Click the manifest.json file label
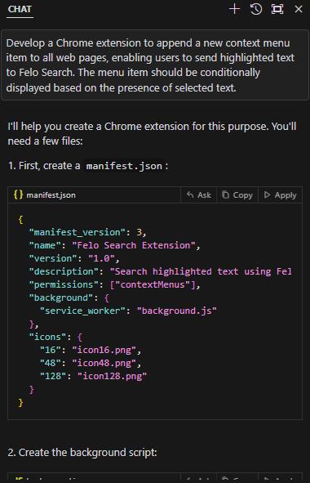The height and width of the screenshot is (483, 310). point(51,195)
